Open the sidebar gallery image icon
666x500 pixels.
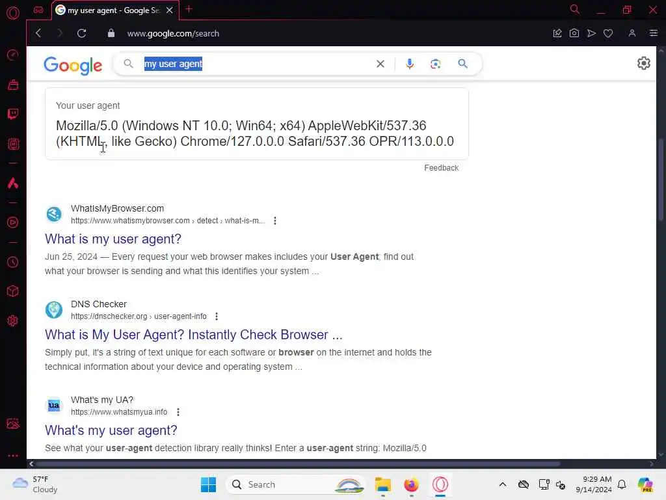click(x=13, y=423)
